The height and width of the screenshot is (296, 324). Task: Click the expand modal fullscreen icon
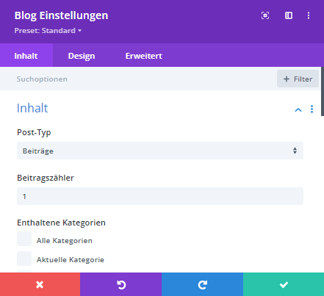tap(265, 15)
